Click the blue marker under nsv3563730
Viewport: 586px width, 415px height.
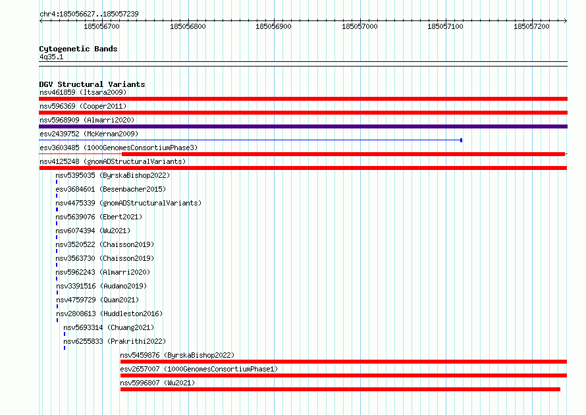pyautogui.click(x=57, y=265)
